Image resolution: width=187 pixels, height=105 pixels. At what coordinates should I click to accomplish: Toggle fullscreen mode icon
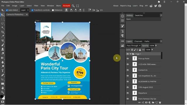coord(78,6)
